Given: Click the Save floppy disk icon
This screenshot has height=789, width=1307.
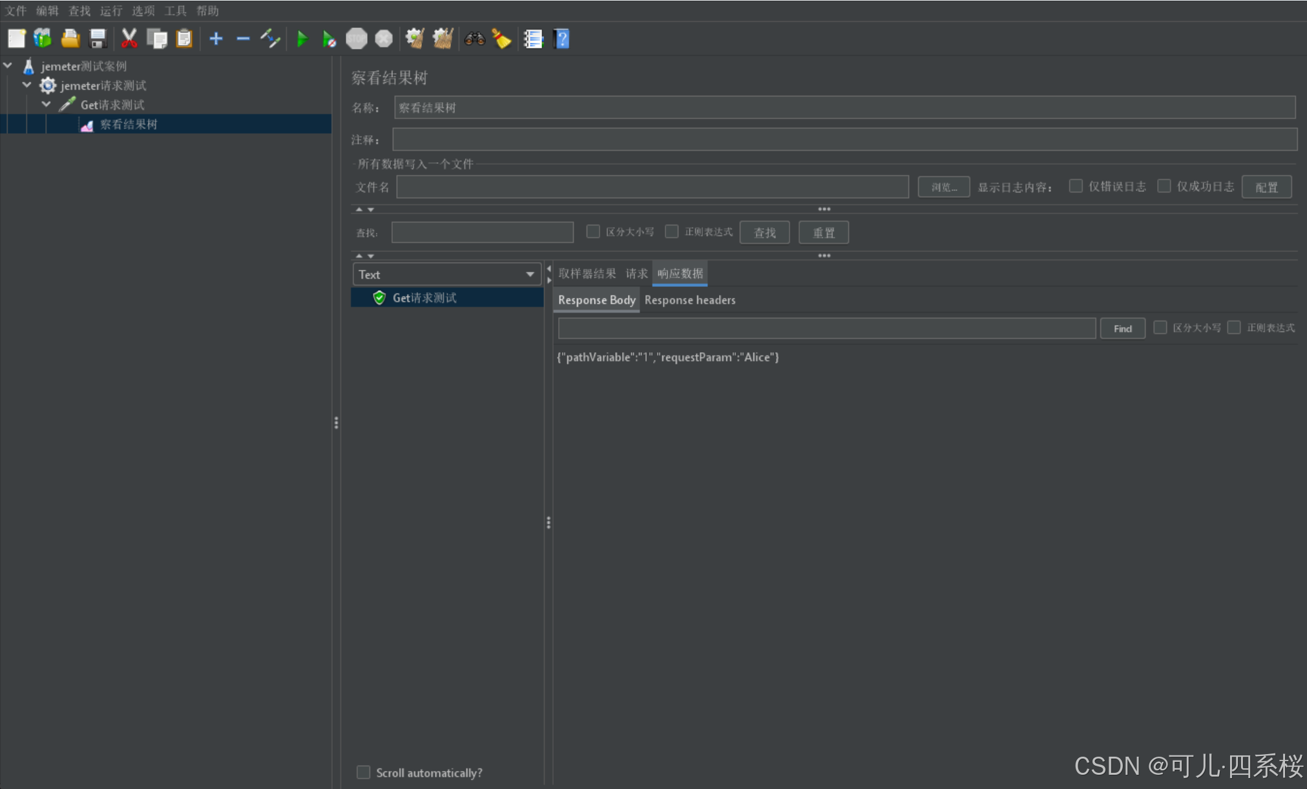Looking at the screenshot, I should pos(98,39).
